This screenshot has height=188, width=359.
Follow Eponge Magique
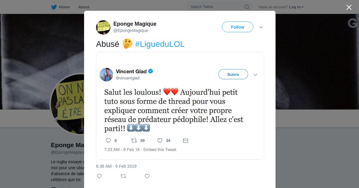(x=238, y=27)
